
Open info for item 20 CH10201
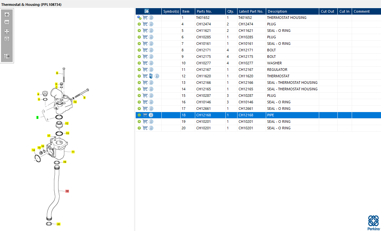(151, 128)
